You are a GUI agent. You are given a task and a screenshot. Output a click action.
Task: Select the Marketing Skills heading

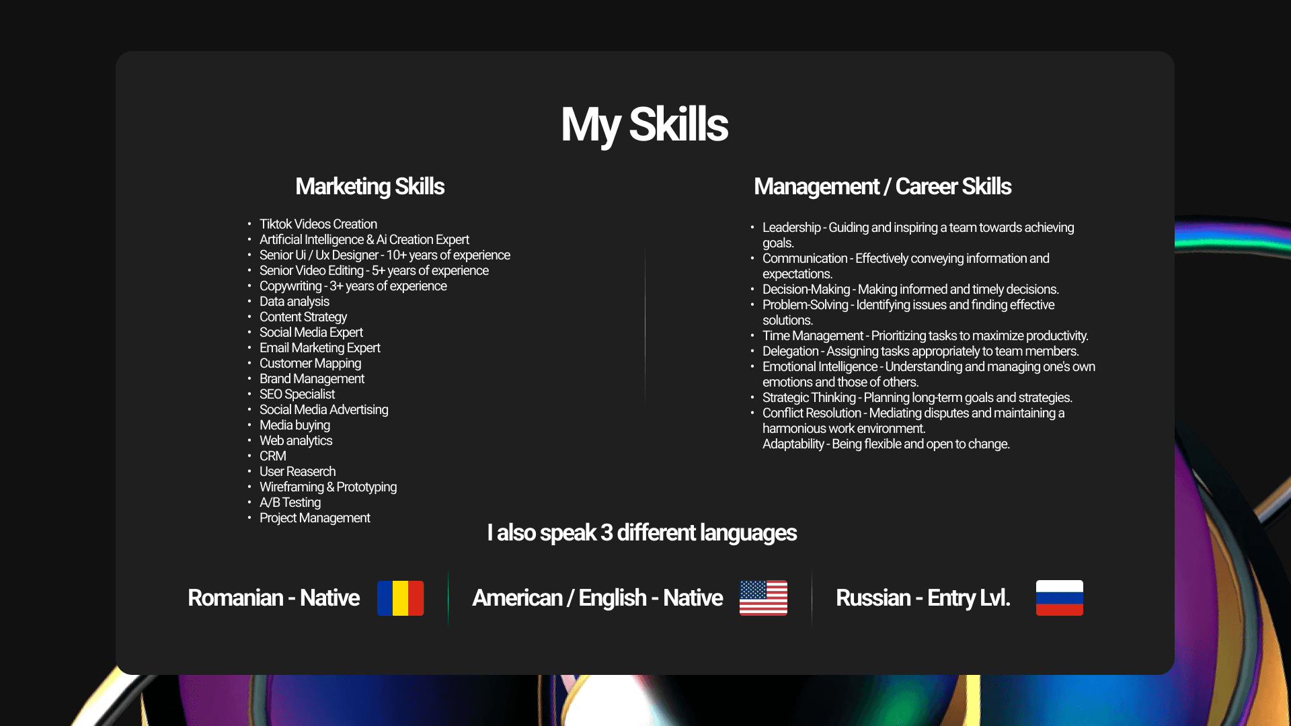pyautogui.click(x=370, y=187)
